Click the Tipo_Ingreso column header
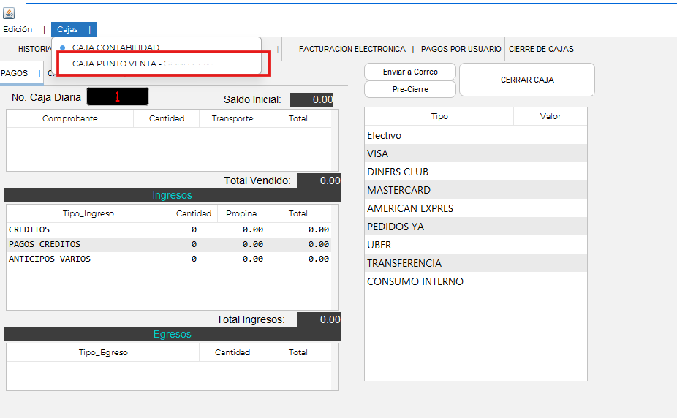 click(88, 213)
